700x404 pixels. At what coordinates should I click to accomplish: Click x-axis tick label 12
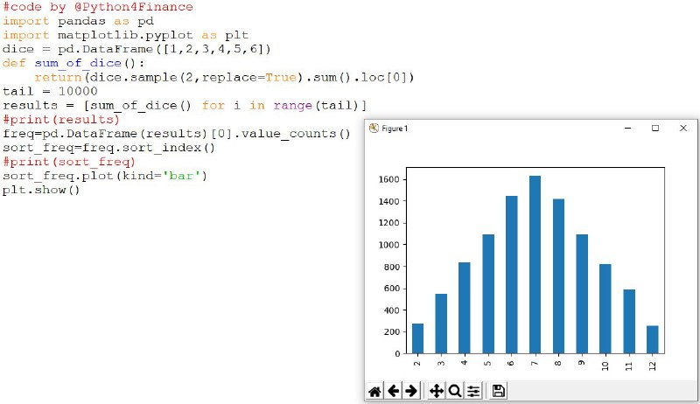click(x=653, y=366)
